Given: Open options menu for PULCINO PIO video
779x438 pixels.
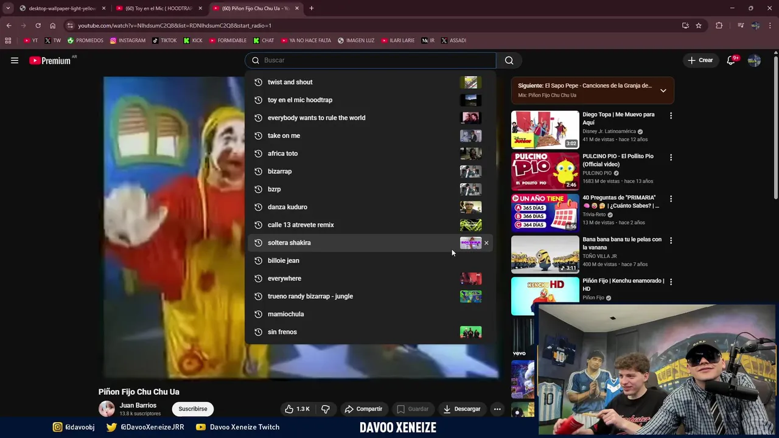Looking at the screenshot, I should (671, 157).
